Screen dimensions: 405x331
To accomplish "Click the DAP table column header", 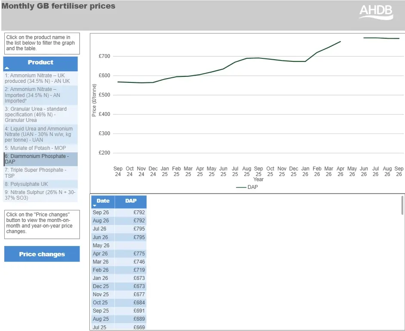I will 131,202.
